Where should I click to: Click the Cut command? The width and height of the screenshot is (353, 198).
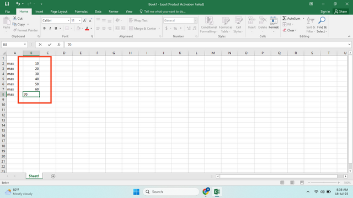coord(18,18)
